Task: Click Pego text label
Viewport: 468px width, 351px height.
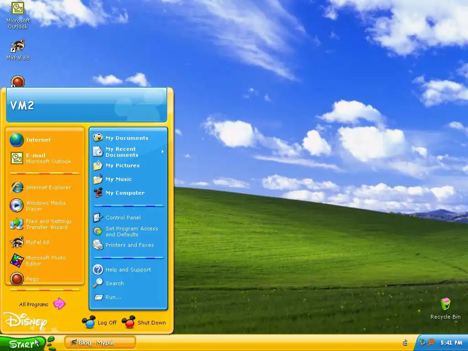Action: [32, 279]
